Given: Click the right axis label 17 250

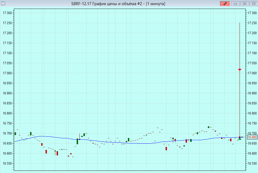Looking at the screenshot, I should coord(252,23).
